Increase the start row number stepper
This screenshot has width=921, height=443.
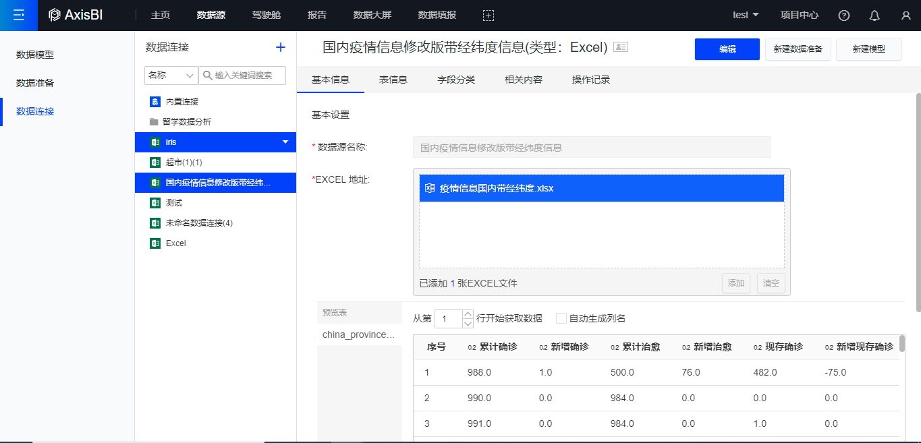pyautogui.click(x=468, y=314)
